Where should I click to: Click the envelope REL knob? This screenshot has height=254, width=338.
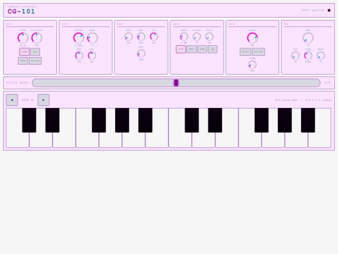(141, 53)
